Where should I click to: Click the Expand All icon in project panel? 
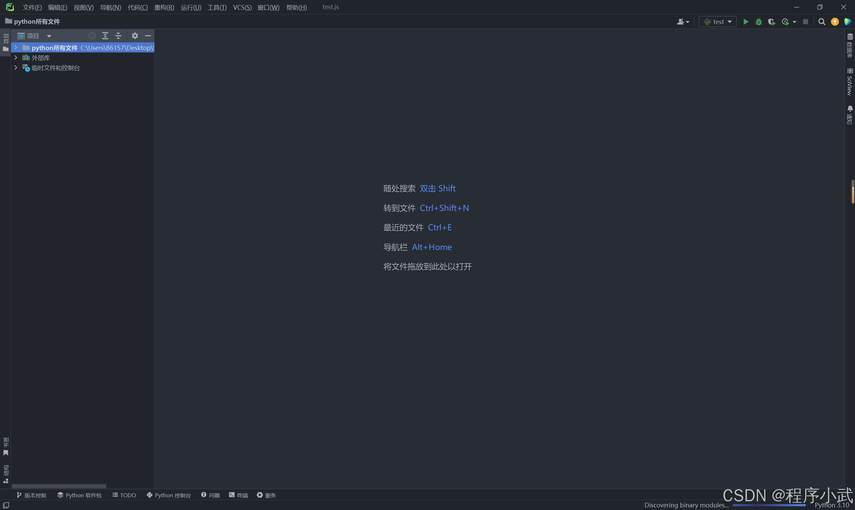click(105, 36)
